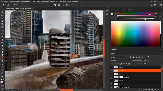The width and height of the screenshot is (163, 91).
Task: Open the path operations icon
Action: pyautogui.click(x=55, y=5)
